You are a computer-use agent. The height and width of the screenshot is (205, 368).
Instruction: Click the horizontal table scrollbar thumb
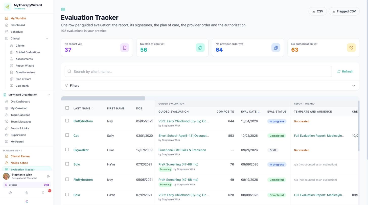(x=103, y=98)
